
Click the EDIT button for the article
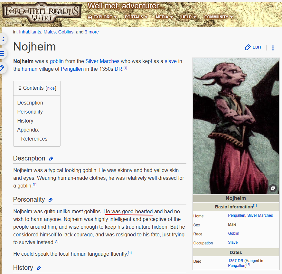pyautogui.click(x=253, y=48)
